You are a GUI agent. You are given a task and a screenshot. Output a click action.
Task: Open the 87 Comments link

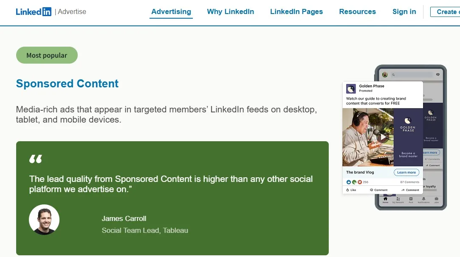[409, 182]
